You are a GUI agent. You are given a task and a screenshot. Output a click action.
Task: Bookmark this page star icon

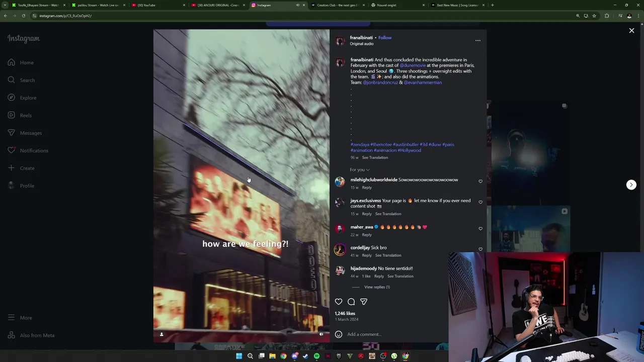[594, 16]
